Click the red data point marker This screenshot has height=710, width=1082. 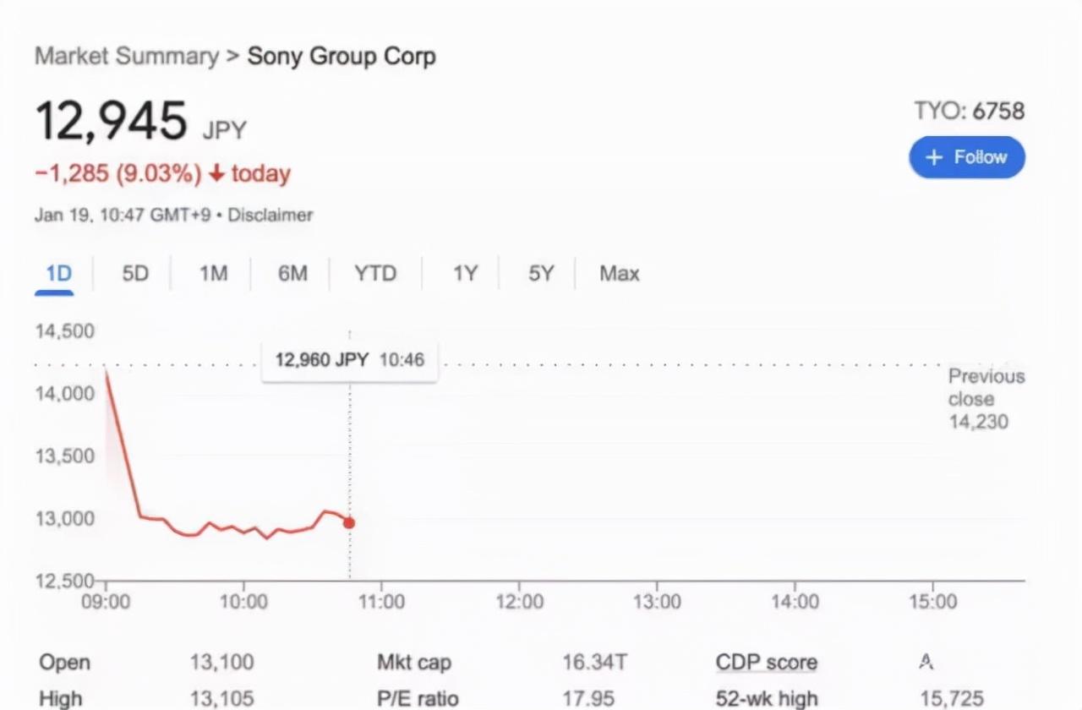(x=349, y=523)
